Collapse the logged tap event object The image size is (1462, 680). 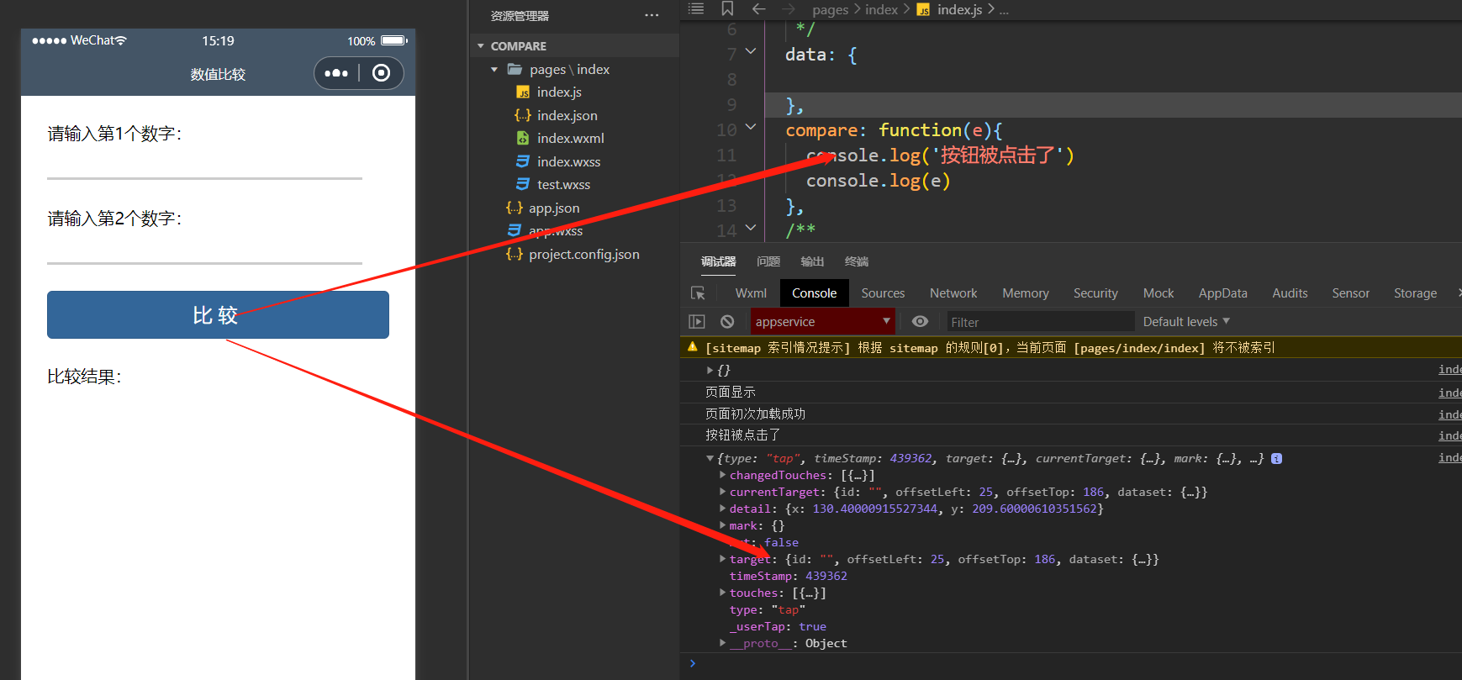710,458
